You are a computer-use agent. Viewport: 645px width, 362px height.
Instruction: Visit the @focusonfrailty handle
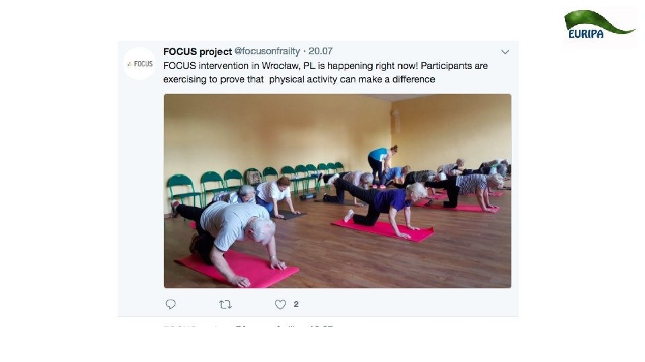[x=267, y=52]
